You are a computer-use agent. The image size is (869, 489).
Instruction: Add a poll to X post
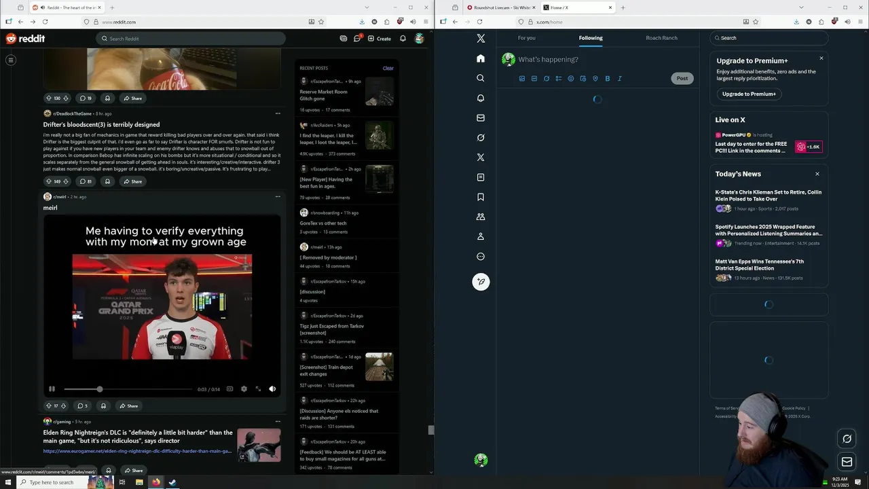coord(559,79)
